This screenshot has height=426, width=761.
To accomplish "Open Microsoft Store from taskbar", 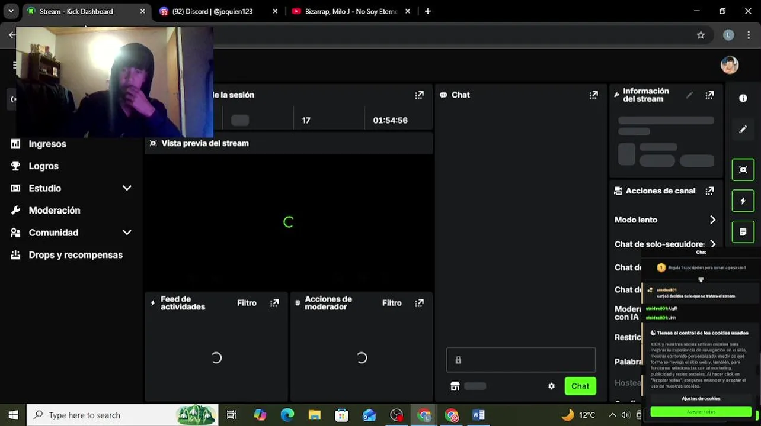I will [x=341, y=415].
